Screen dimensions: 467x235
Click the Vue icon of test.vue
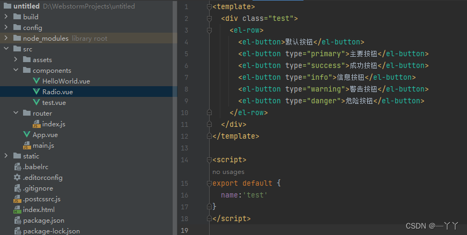point(36,102)
